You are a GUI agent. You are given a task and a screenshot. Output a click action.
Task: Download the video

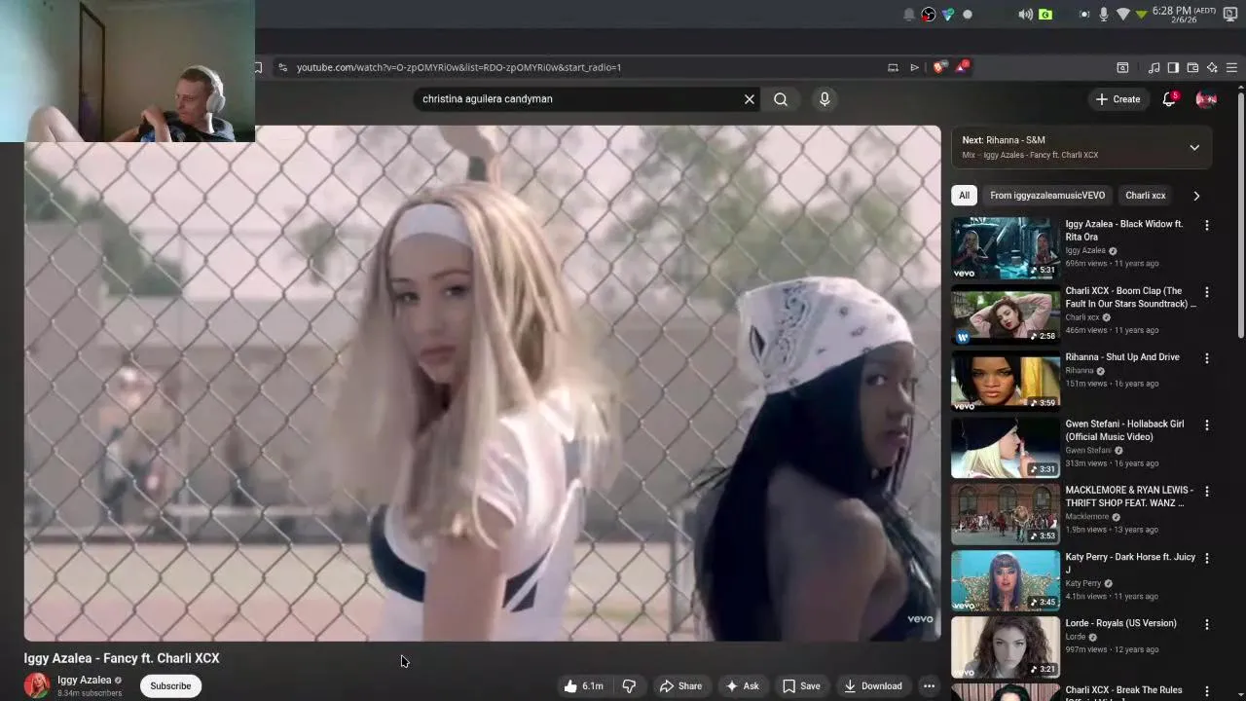[872, 686]
